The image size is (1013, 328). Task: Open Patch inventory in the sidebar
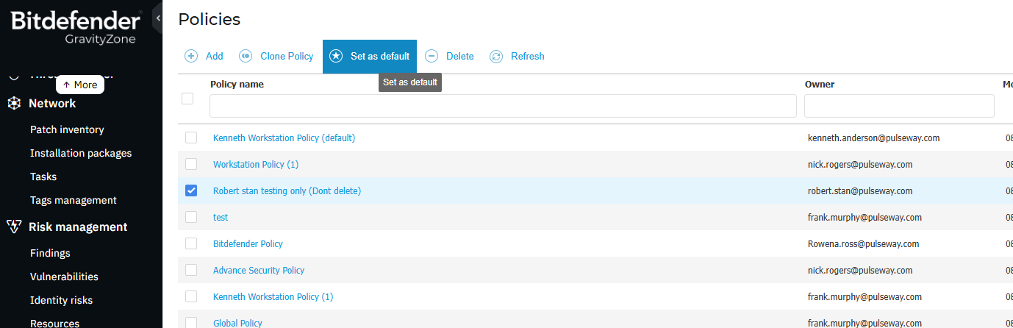67,129
